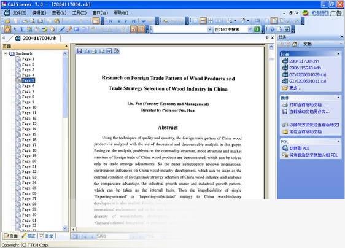Image resolution: width=345 pixels, height=248 pixels.
Task: Go to first page navigation arrow
Action: coord(110,21)
